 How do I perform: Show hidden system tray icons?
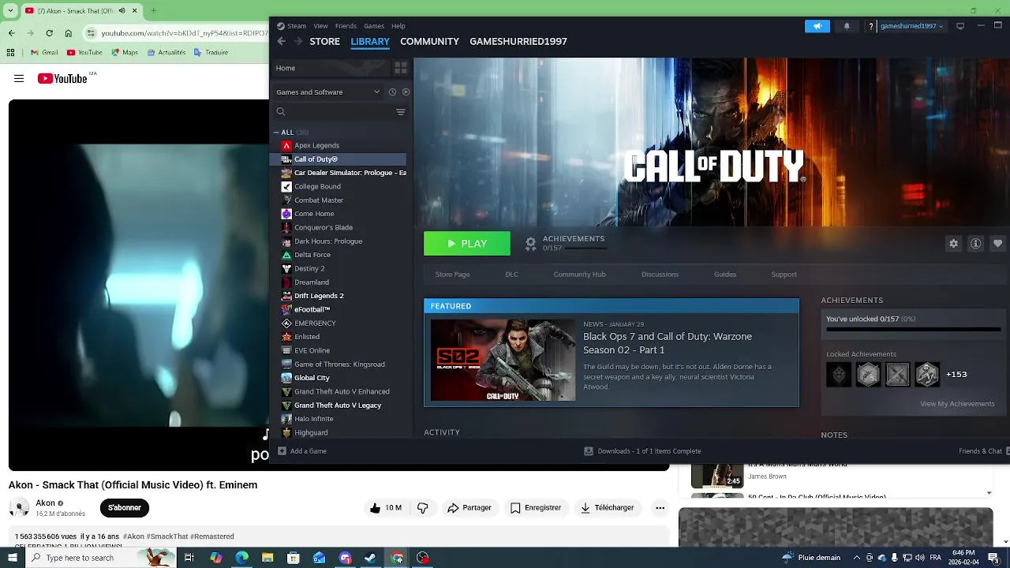857,558
